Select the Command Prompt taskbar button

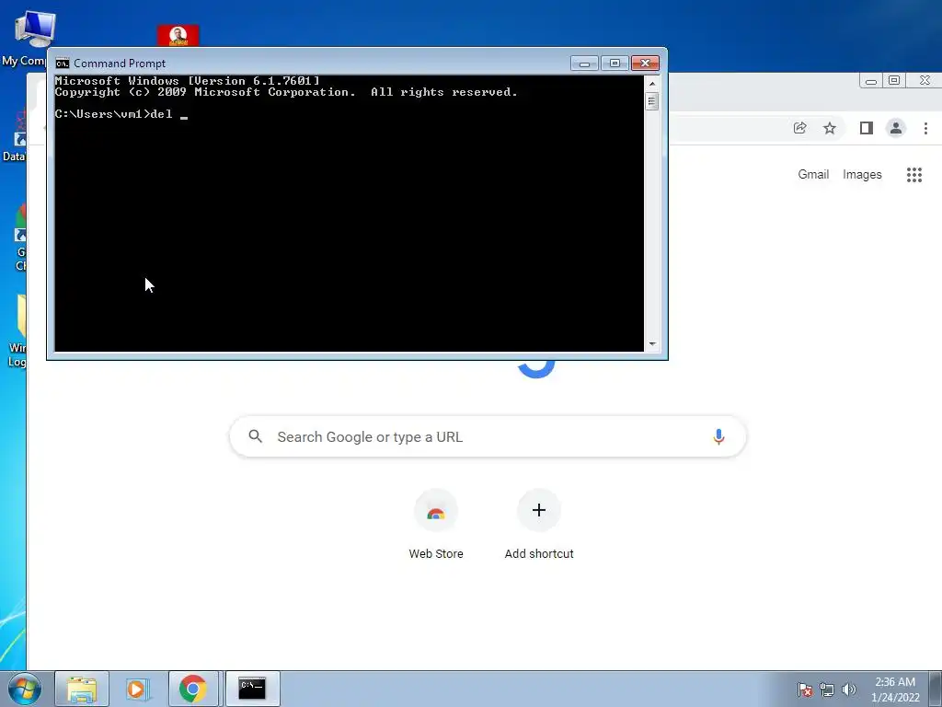(252, 689)
